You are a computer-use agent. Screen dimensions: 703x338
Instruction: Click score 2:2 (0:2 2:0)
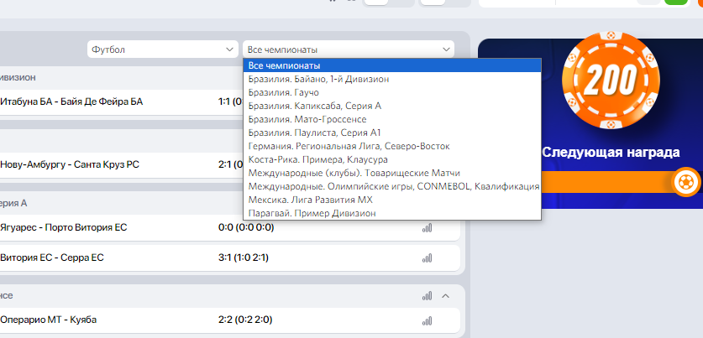pos(245,320)
